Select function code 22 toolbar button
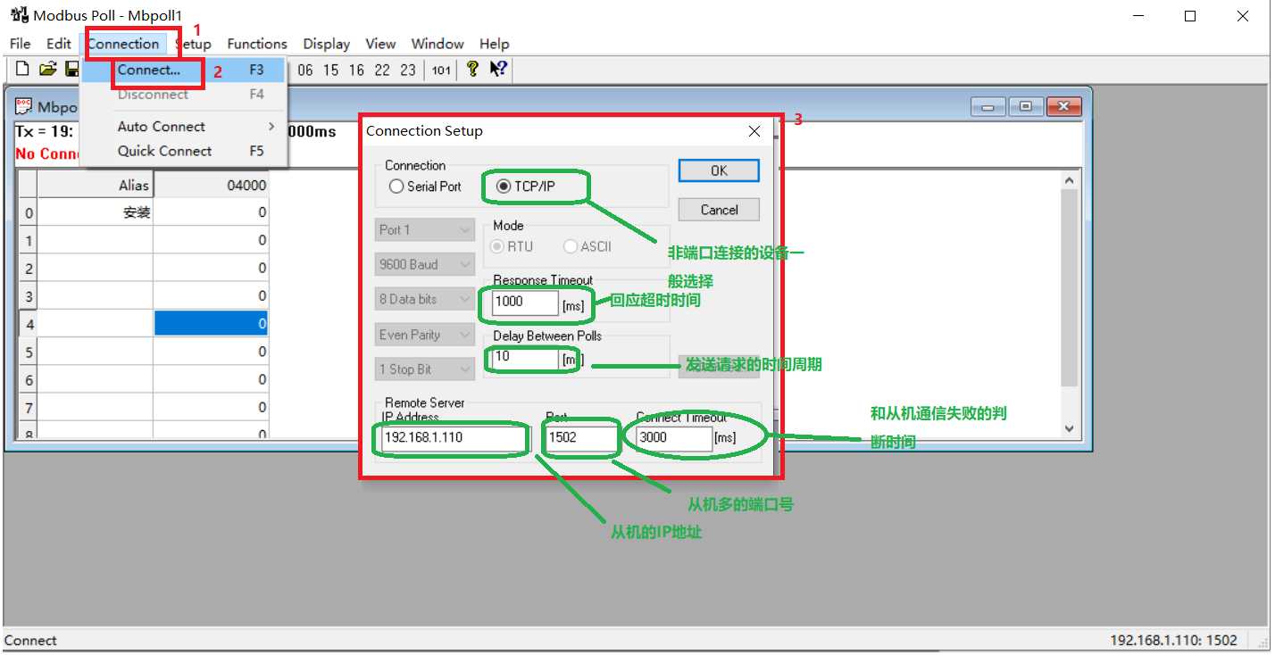The image size is (1275, 655). click(382, 70)
